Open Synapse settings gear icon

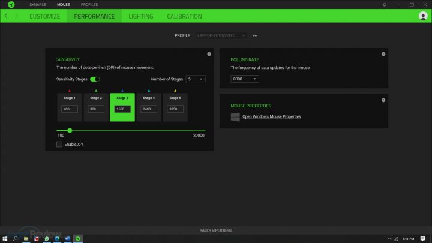pyautogui.click(x=385, y=4)
